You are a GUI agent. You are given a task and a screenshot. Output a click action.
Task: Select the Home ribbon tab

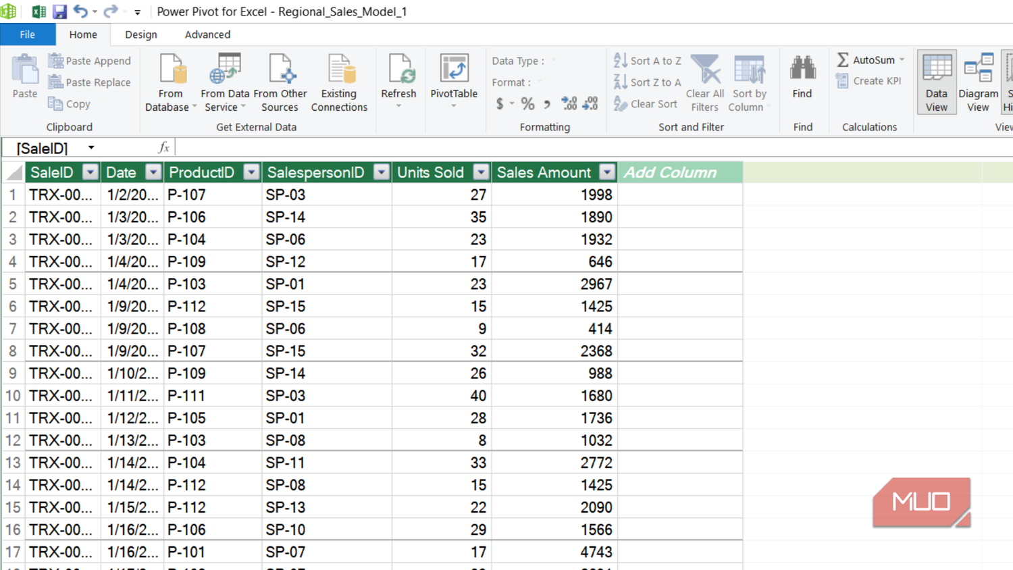(x=83, y=34)
